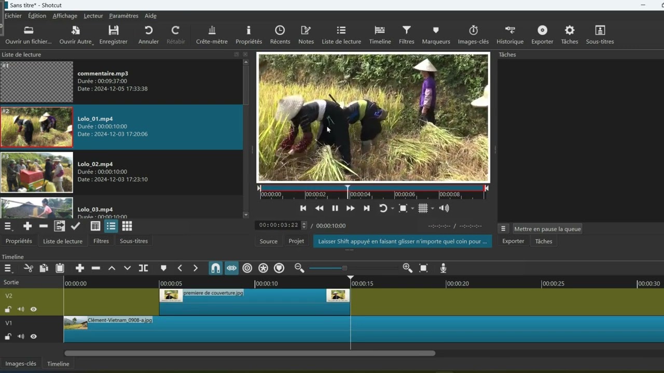The width and height of the screenshot is (664, 373).
Task: Open the timeline hamburger menu
Action: click(8, 268)
